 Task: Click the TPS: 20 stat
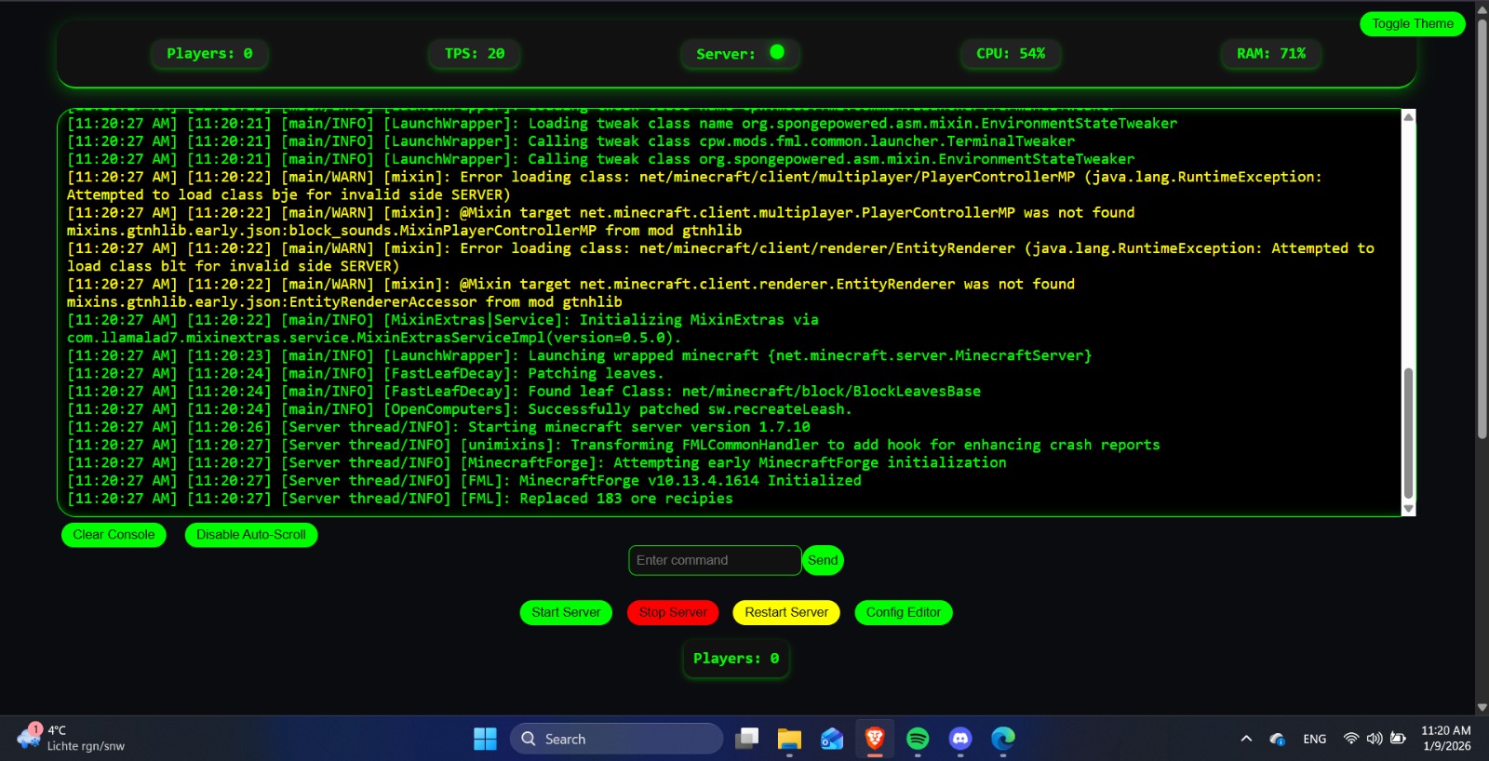point(475,54)
